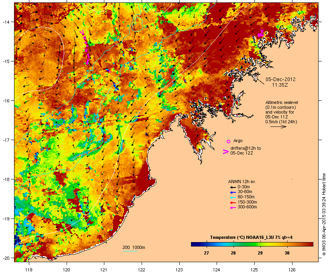Click the -19 latitude axis label
329x273 pixels.
(x=6, y=219)
